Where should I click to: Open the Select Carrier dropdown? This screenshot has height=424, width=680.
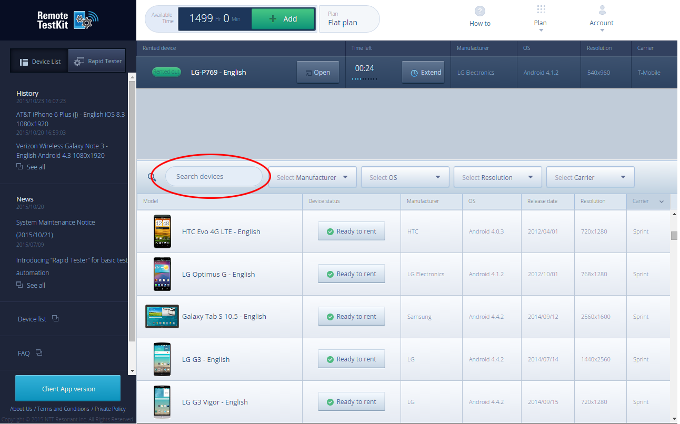pyautogui.click(x=591, y=177)
